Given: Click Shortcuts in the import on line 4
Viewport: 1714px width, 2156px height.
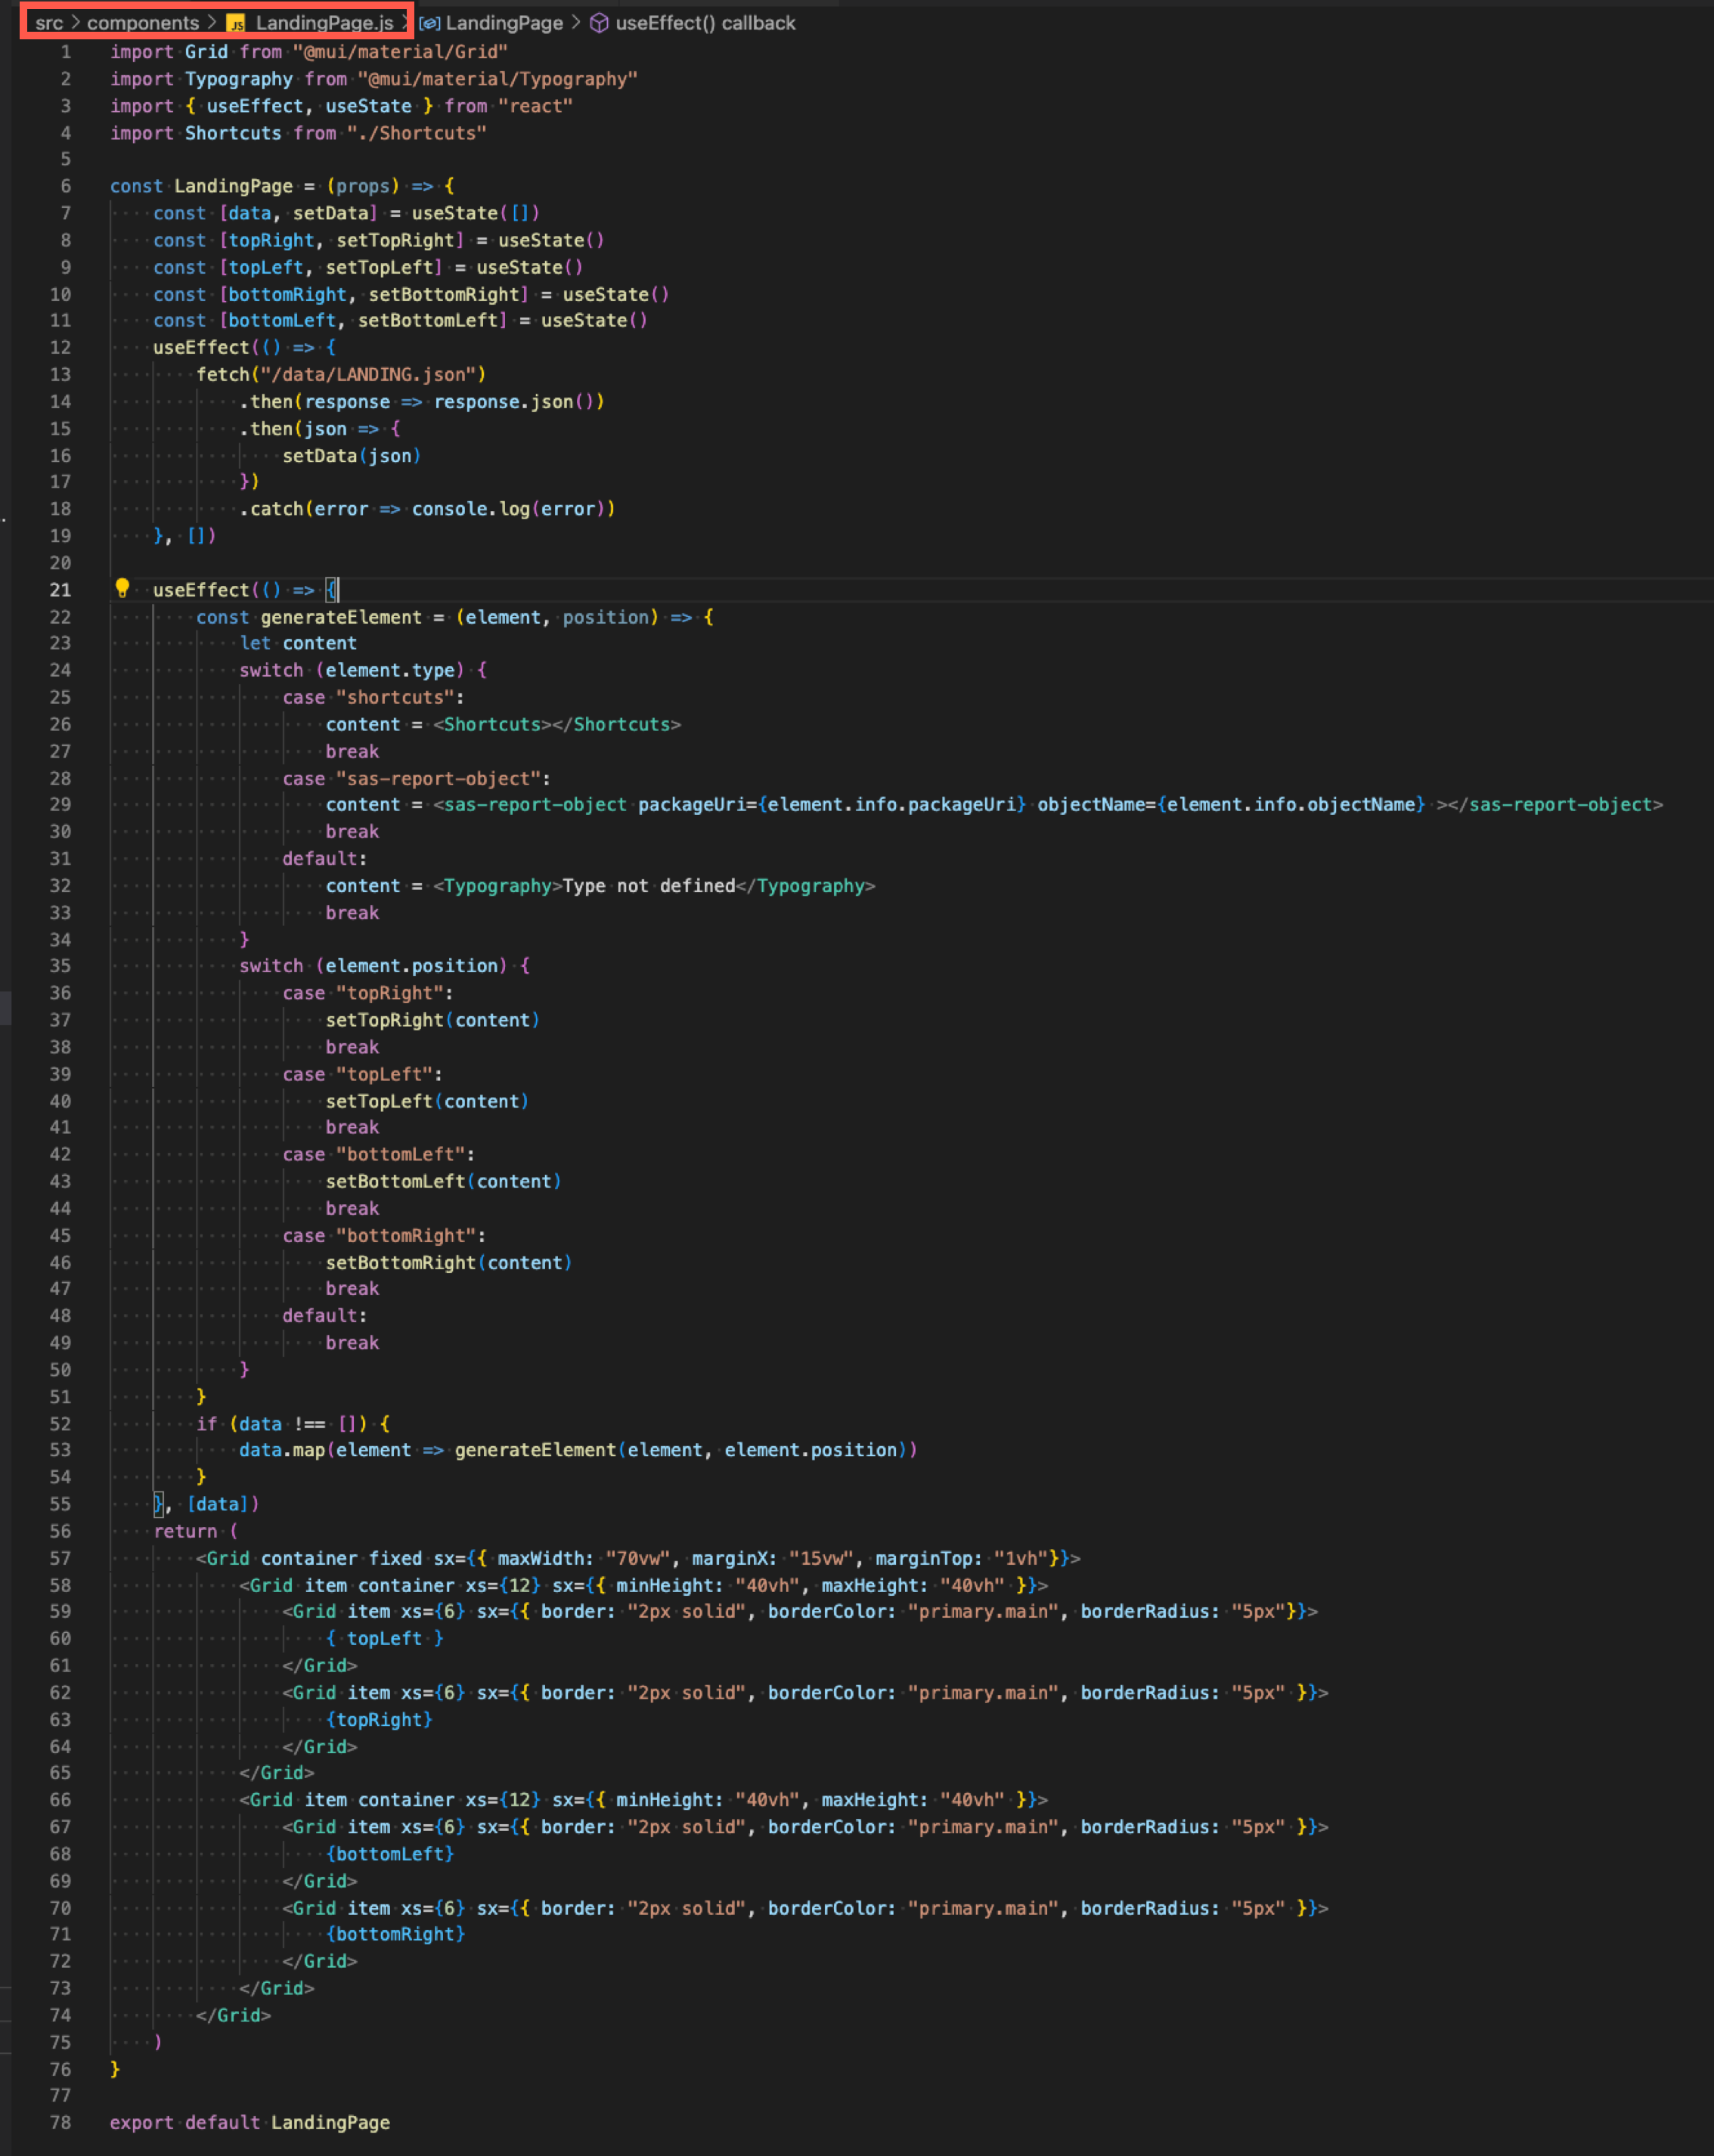Looking at the screenshot, I should 232,133.
